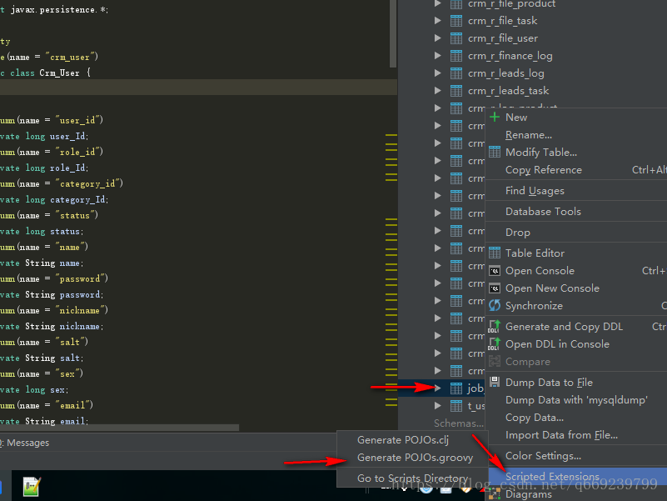Viewport: 667px width, 501px height.
Task: Choose Modify Table... menu entry
Action: click(x=576, y=152)
